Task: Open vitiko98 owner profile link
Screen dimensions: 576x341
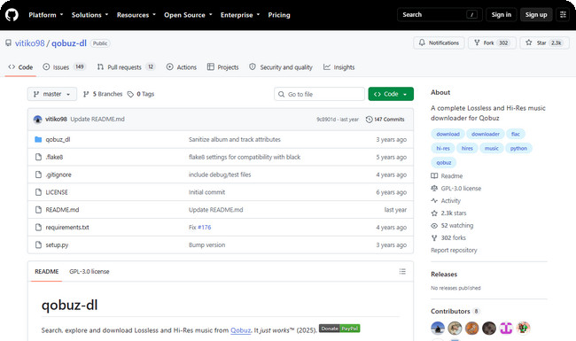Action: 30,43
